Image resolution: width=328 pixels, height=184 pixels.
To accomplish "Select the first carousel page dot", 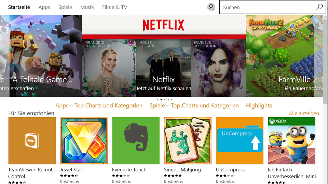I will [158, 100].
